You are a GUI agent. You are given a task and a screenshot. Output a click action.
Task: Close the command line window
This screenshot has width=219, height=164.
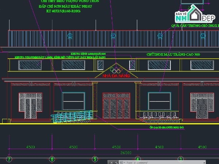click(x=111, y=163)
